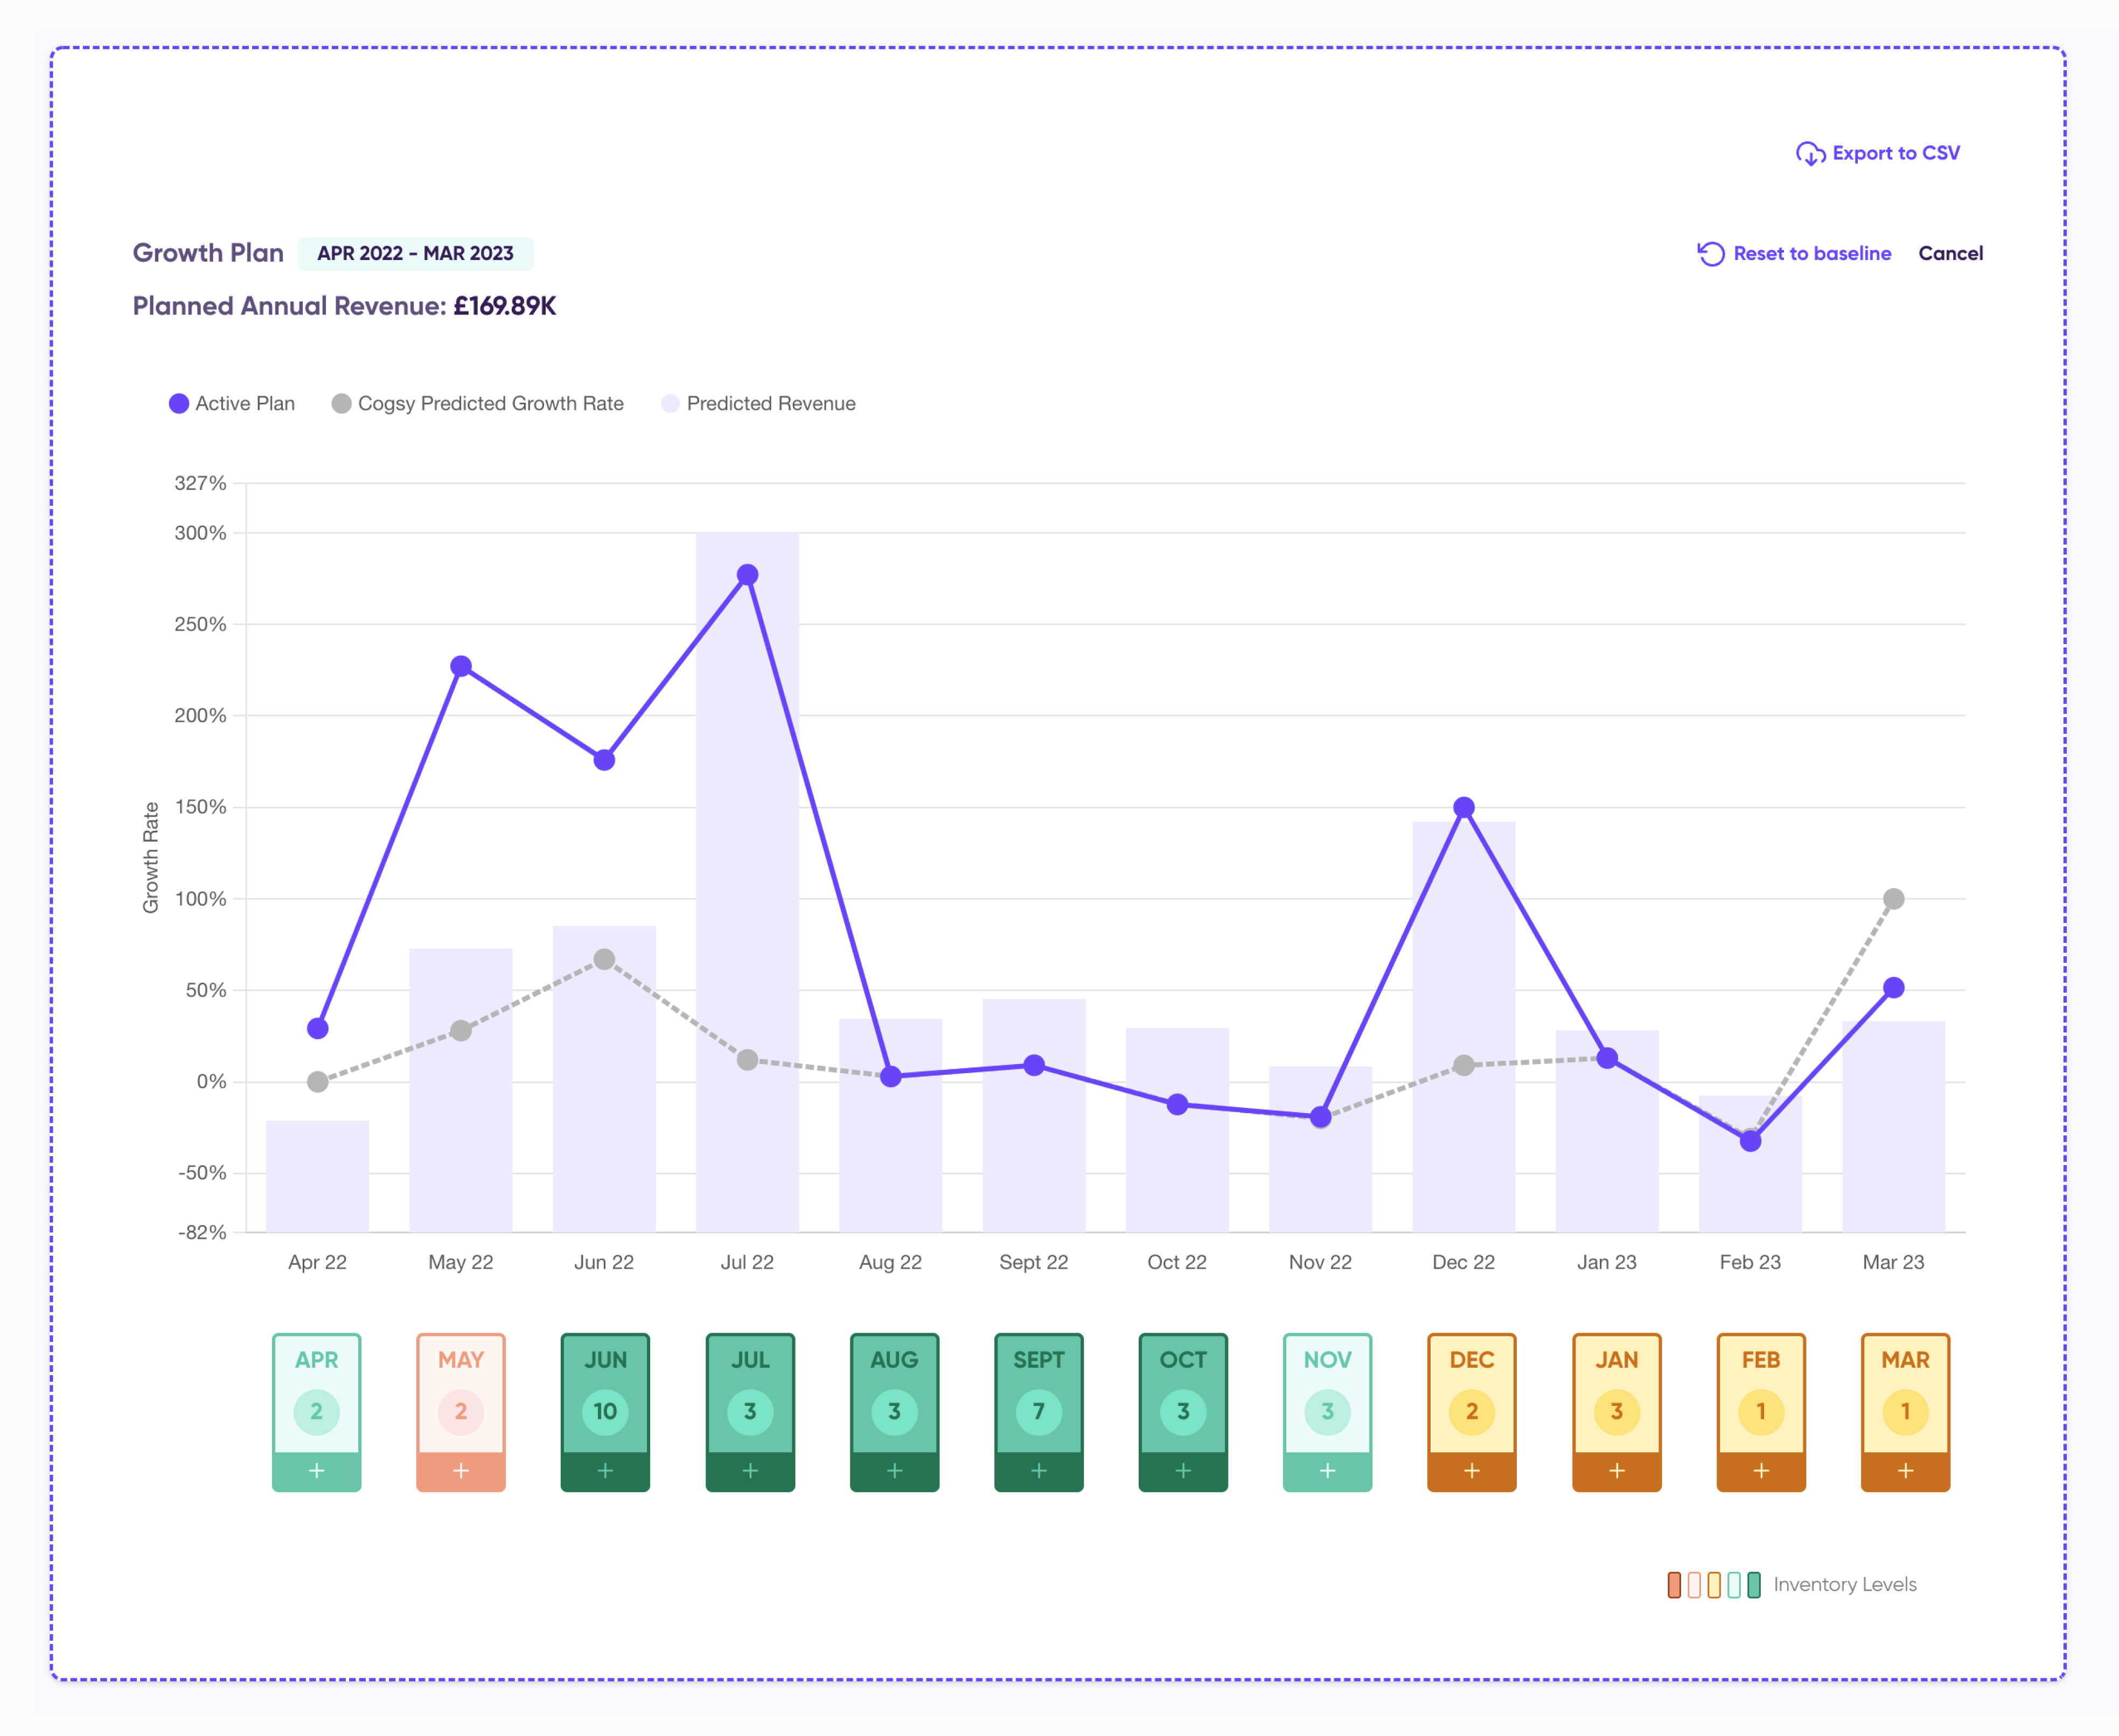Click plus icon on DEC card
Viewport: 2119px width, 1736px height.
[1470, 1471]
